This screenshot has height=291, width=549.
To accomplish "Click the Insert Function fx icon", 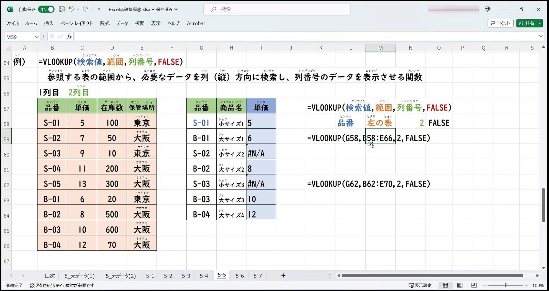I will point(69,37).
